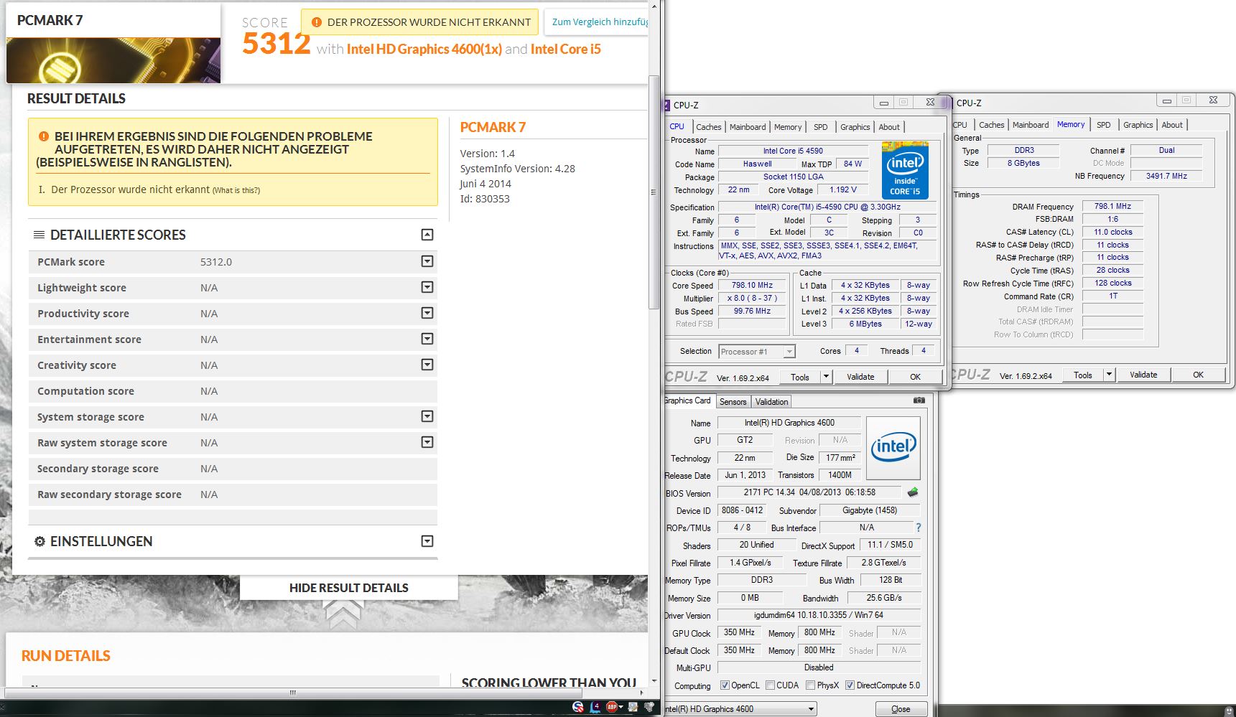
Task: Open the Mainboard tab in left CPU-Z
Action: tap(748, 127)
